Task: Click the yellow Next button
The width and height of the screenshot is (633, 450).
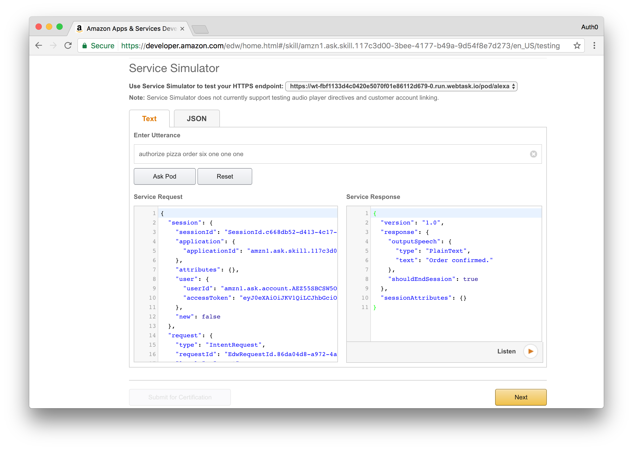Action: (x=520, y=397)
